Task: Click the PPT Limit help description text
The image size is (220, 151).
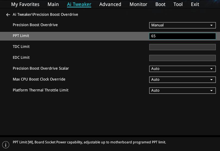Action: coord(89,142)
